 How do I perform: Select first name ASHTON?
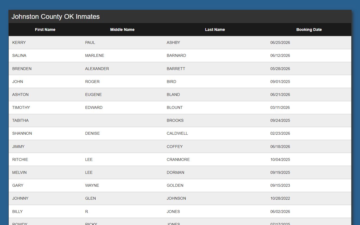[x=20, y=94]
